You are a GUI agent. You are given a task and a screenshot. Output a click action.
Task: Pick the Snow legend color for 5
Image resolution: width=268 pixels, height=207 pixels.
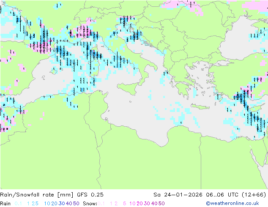coord(125,204)
